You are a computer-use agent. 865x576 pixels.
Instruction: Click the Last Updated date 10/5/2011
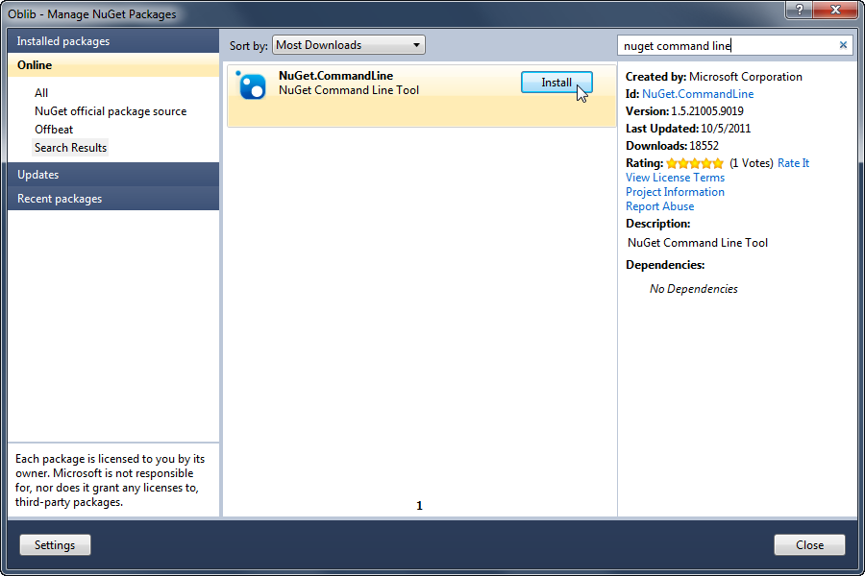coord(726,129)
